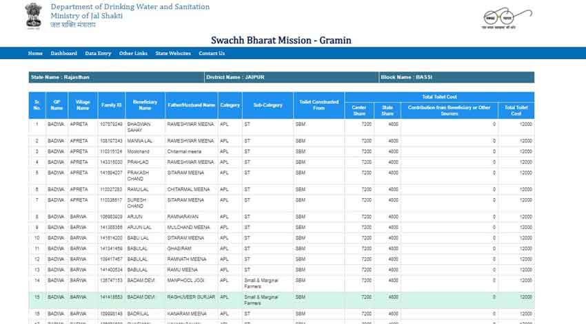The width and height of the screenshot is (586, 324).
Task: Click the District Name : JAIPUR cell
Action: [292, 77]
